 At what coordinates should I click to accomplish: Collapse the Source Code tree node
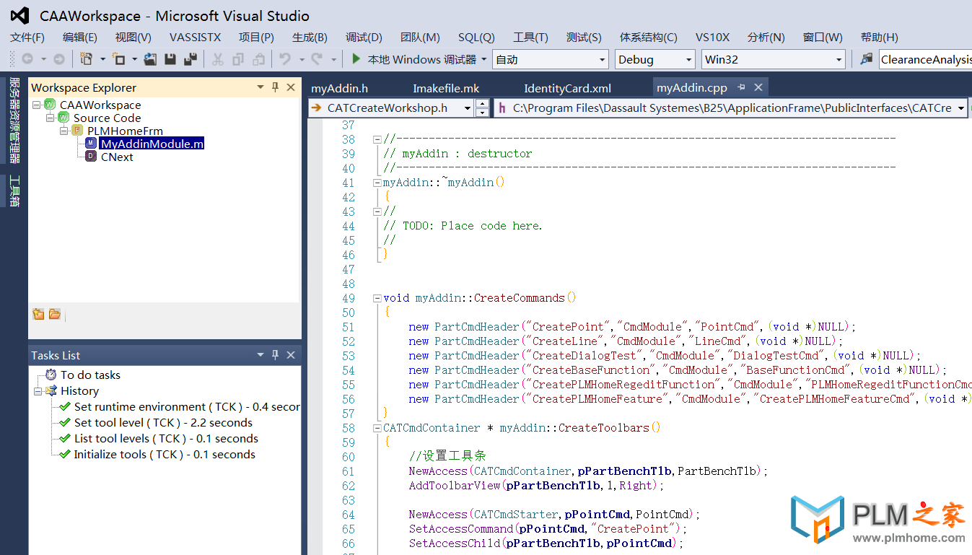51,118
